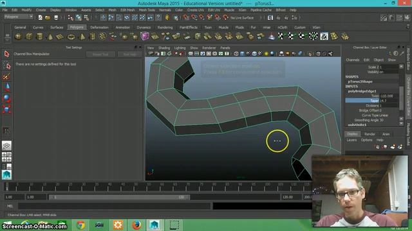The image size is (412, 231).
Task: Toggle viewport use all lights icon
Action: point(267,54)
